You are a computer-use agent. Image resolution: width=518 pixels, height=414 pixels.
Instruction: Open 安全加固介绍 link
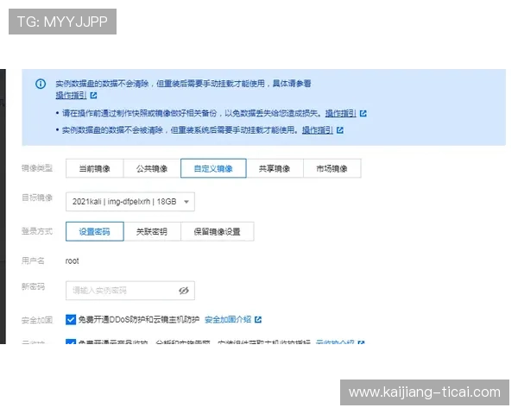(x=228, y=320)
